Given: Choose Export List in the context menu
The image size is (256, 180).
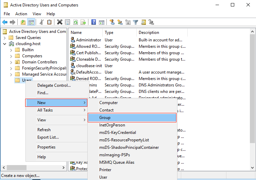Looking at the screenshot, I should (x=56, y=137).
